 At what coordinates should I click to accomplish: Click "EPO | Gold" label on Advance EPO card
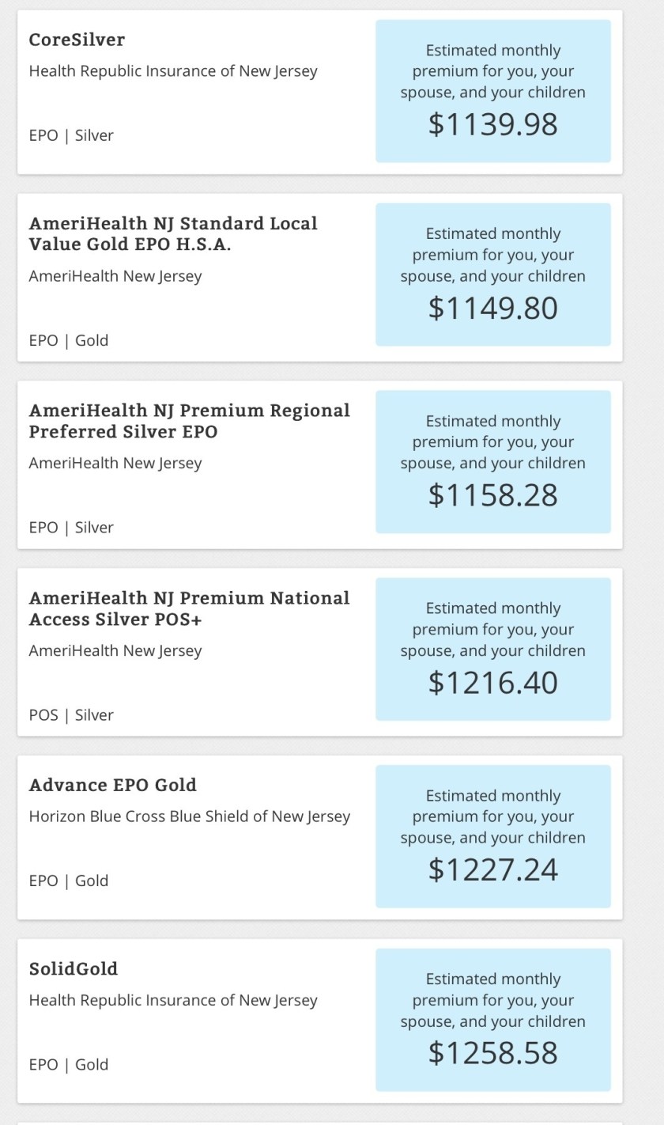click(69, 881)
